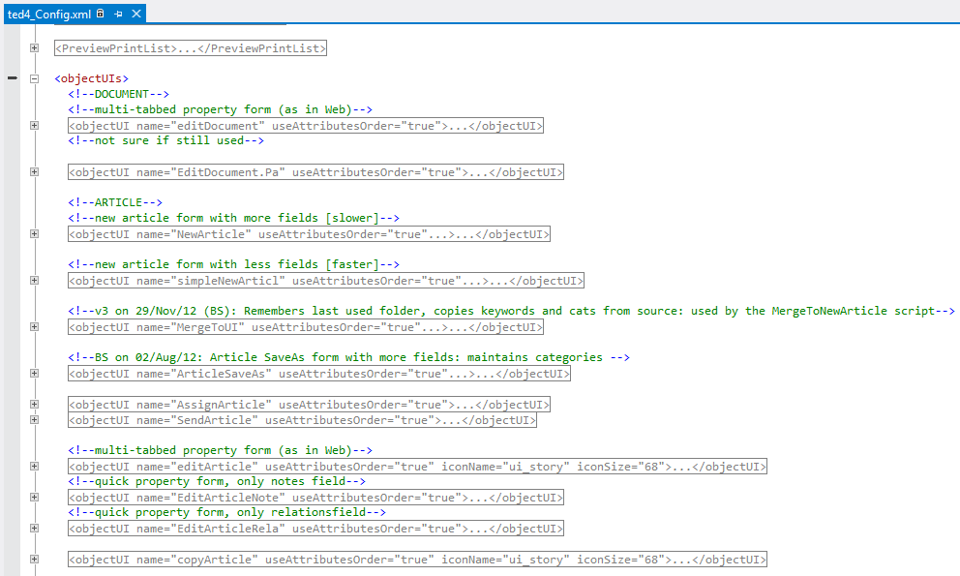Click the multi-tabbed comment above editArticle
This screenshot has width=960, height=576.
point(220,450)
